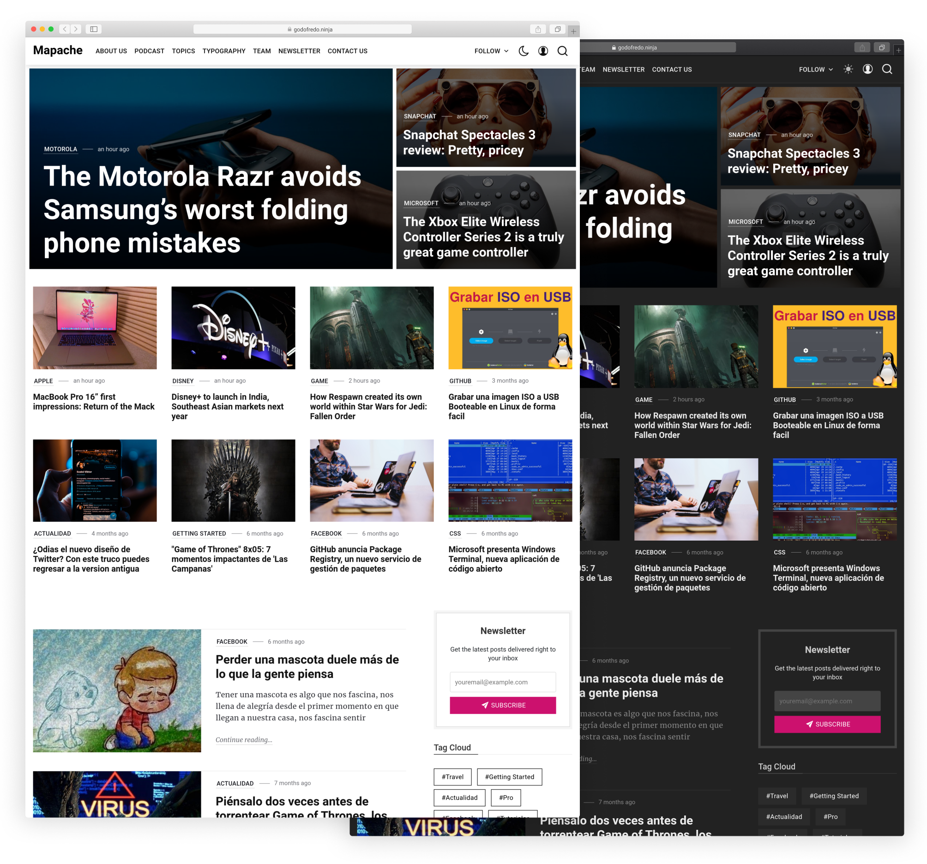Open the TYPOGRAPHY menu item
927x864 pixels.
(x=224, y=51)
